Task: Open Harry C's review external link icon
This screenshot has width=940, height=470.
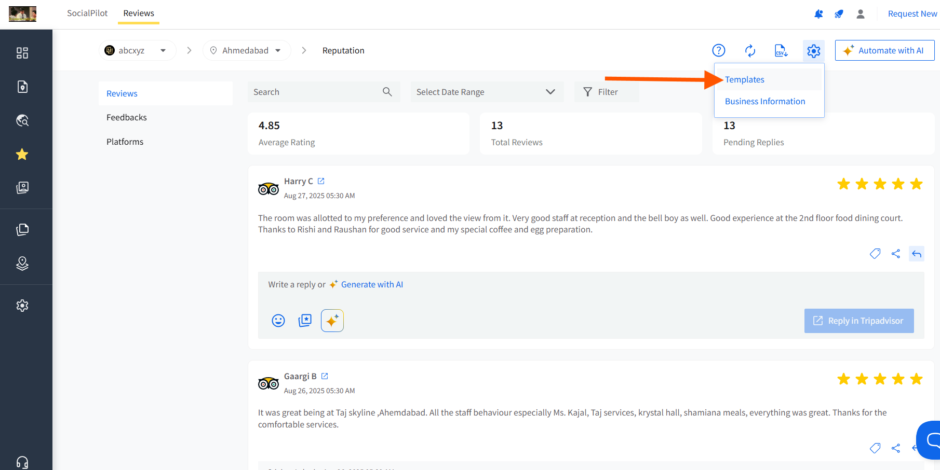Action: (321, 181)
